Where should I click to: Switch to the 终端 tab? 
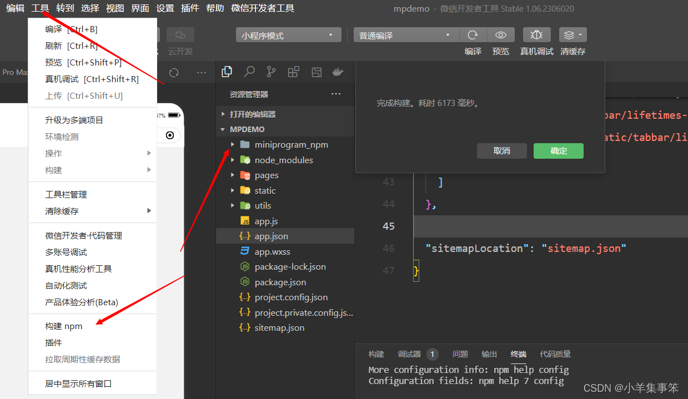click(519, 354)
